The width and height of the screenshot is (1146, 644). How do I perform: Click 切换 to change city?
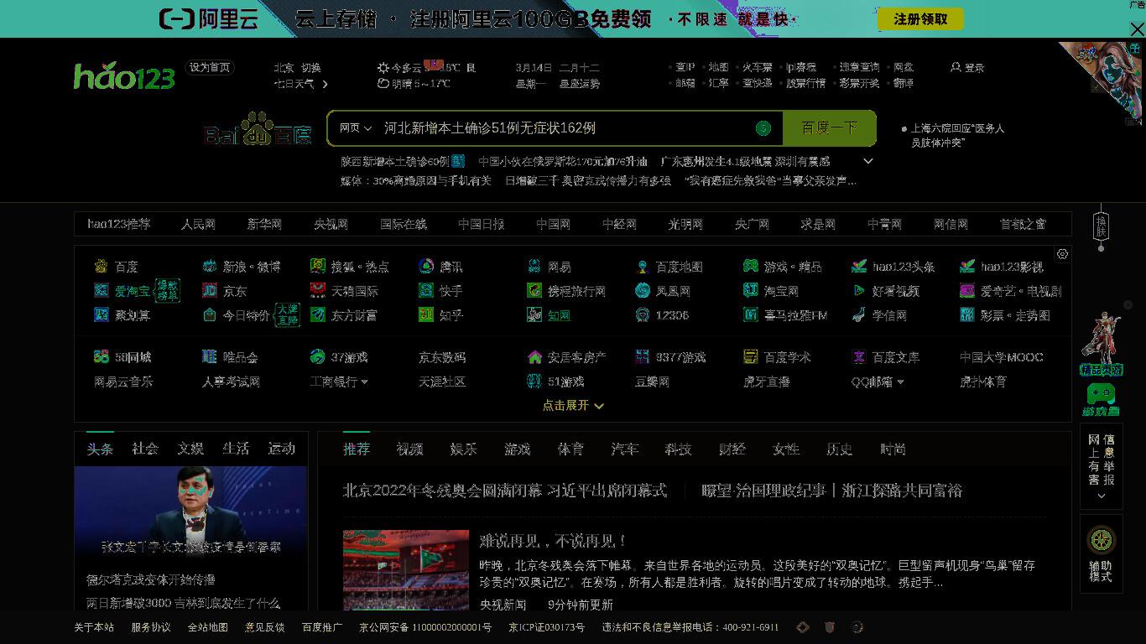(310, 68)
